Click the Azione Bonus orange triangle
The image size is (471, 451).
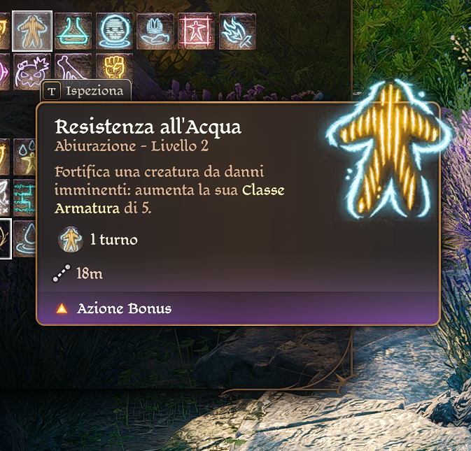point(62,308)
